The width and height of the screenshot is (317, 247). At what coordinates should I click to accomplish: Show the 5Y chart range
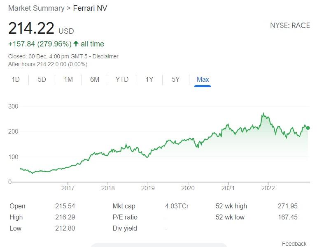175,79
